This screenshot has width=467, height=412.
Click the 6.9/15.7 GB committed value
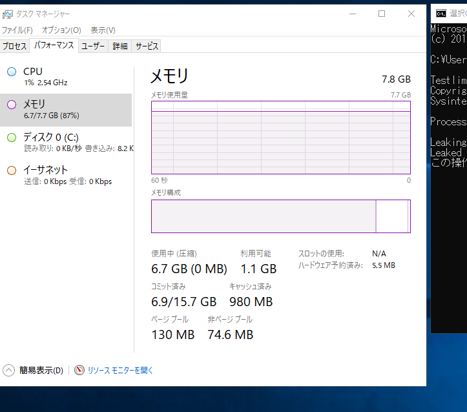point(183,302)
